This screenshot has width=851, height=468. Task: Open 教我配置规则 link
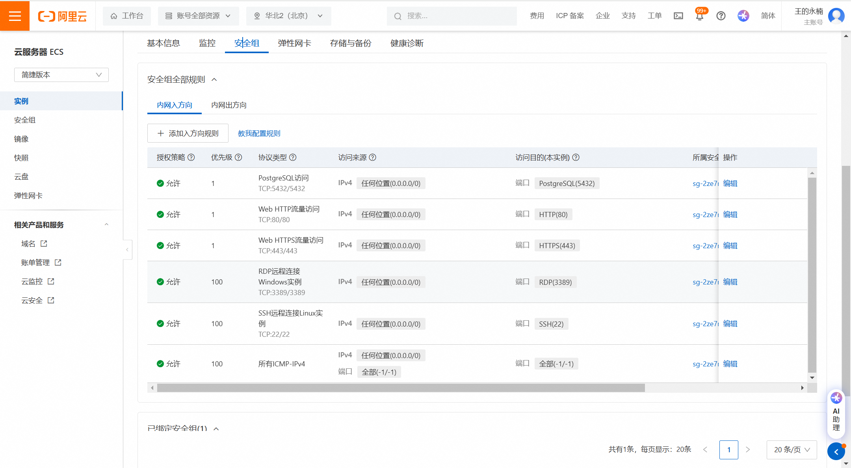pyautogui.click(x=259, y=133)
